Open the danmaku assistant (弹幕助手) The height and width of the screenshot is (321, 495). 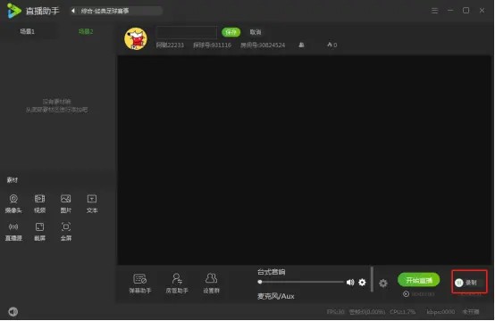[x=140, y=284]
